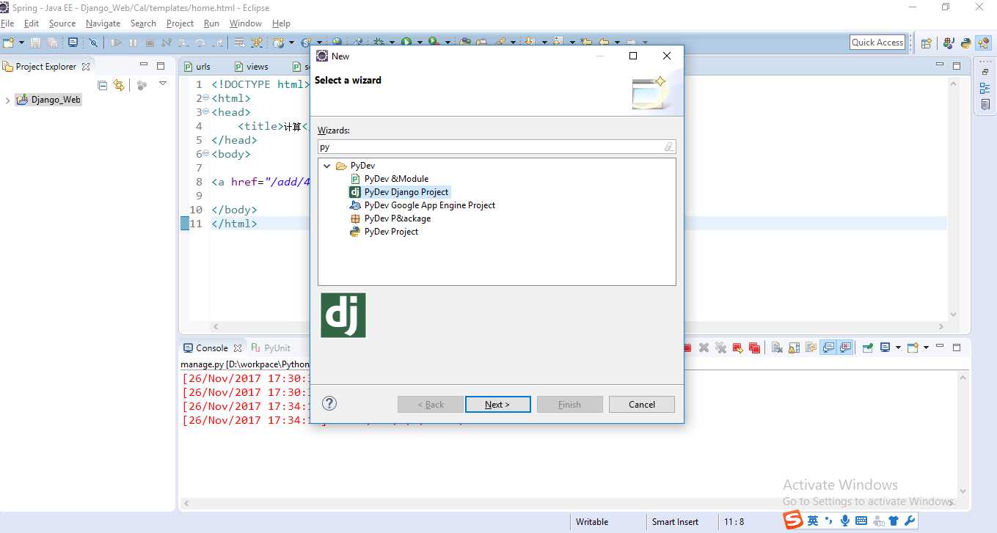997x533 pixels.
Task: Toggle Link with Editor in Project Explorer
Action: [x=119, y=85]
